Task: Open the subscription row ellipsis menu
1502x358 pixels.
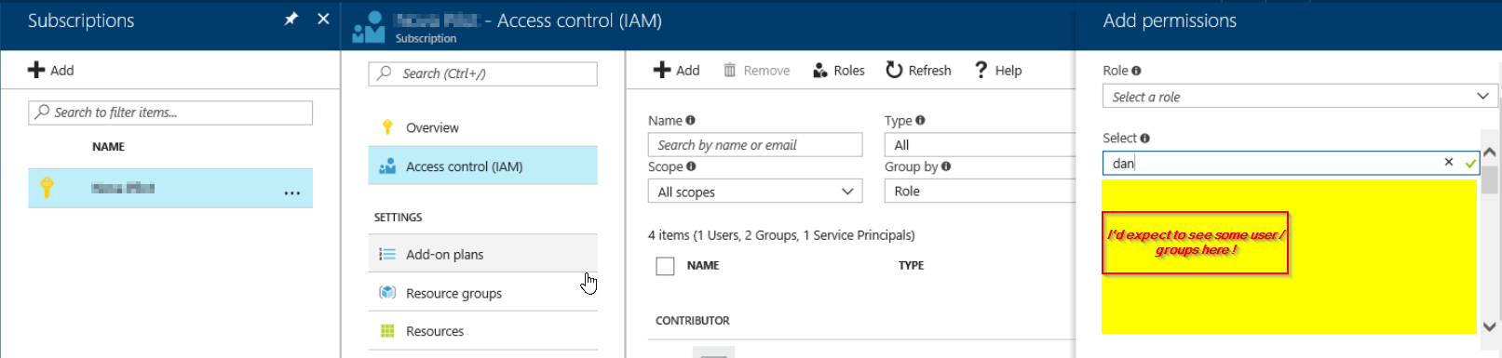Action: [x=292, y=192]
